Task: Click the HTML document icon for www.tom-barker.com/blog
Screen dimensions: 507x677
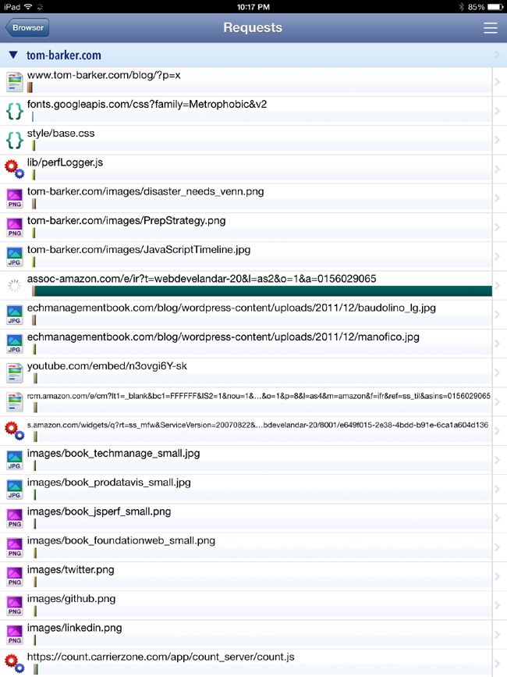Action: tap(14, 82)
